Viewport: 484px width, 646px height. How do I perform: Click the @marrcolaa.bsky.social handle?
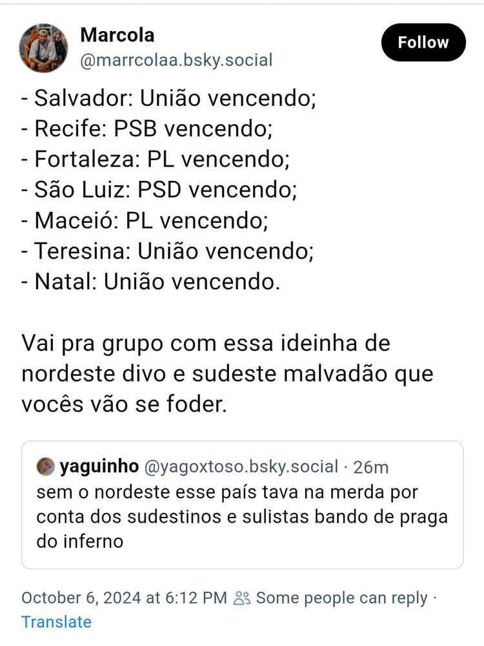point(177,60)
